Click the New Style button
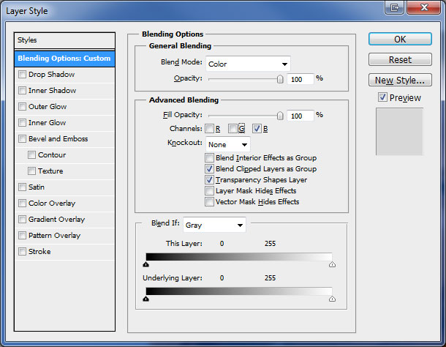Image resolution: width=446 pixels, height=347 pixels. point(399,80)
